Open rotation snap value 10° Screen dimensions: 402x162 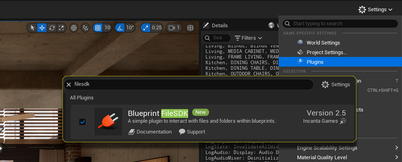coord(130,28)
